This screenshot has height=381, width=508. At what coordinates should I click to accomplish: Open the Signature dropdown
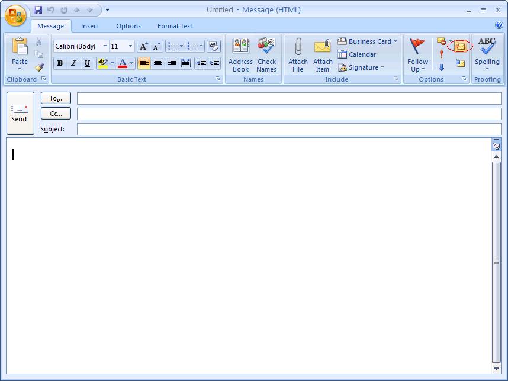(361, 67)
